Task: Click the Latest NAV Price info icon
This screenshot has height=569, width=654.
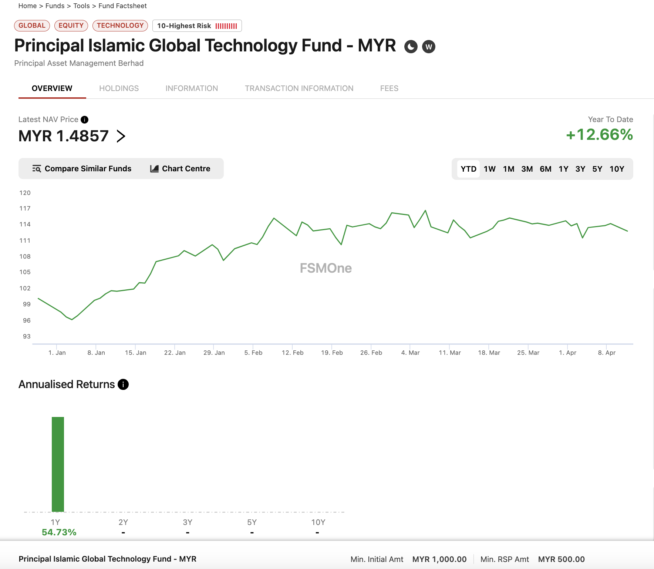Action: [84, 119]
